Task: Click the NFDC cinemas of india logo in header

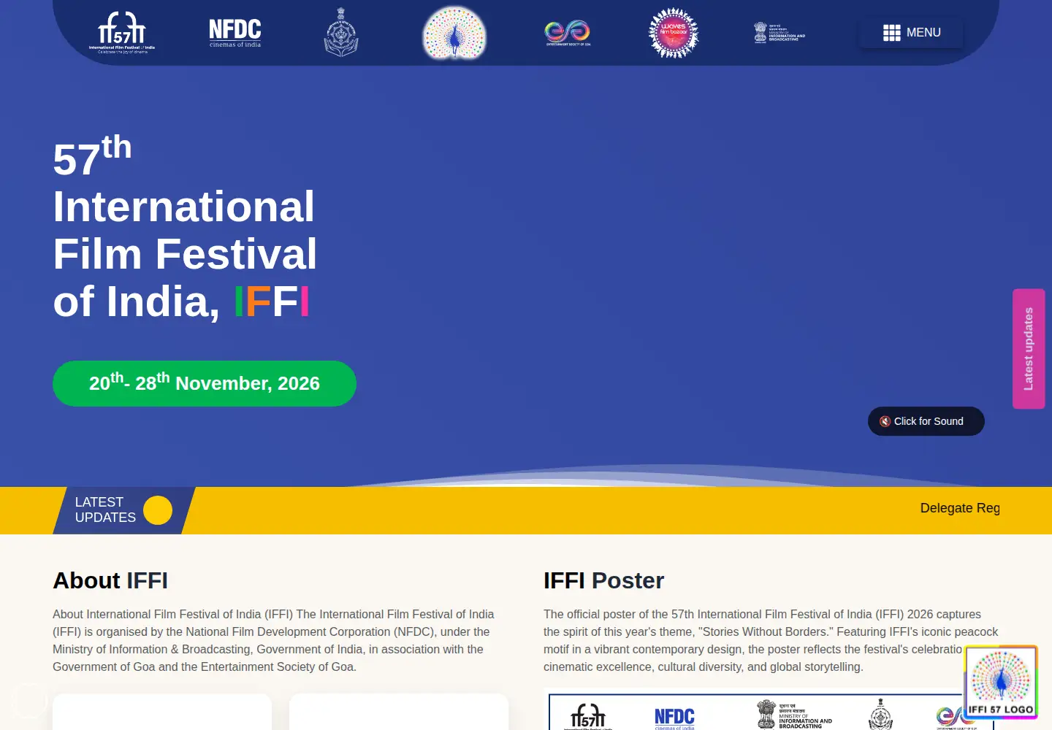Action: click(235, 33)
